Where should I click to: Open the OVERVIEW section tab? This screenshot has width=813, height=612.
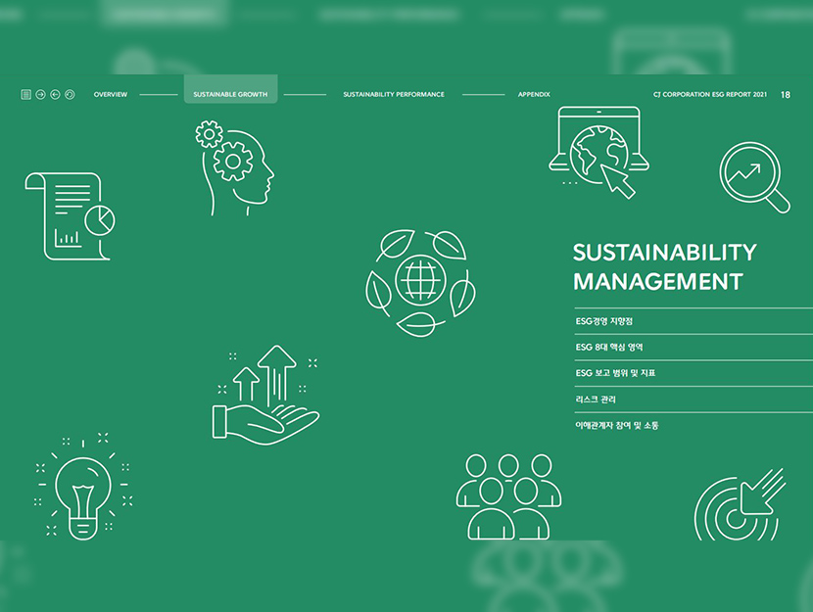pyautogui.click(x=110, y=95)
